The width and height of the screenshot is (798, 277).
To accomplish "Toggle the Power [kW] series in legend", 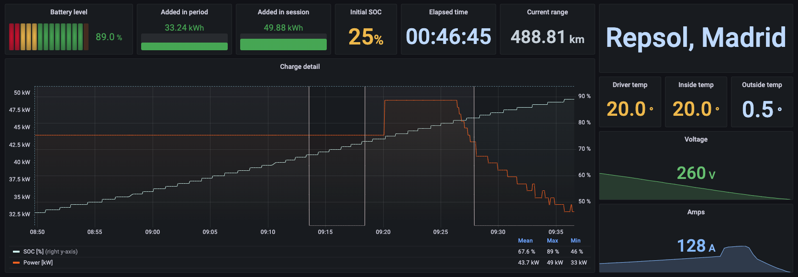I will point(38,263).
